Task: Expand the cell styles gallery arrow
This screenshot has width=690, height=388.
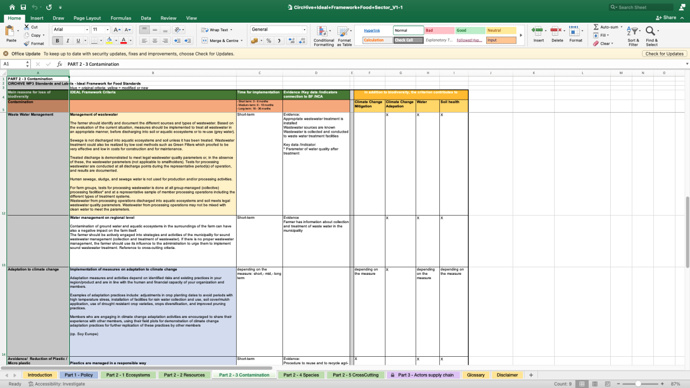Action: (521, 36)
